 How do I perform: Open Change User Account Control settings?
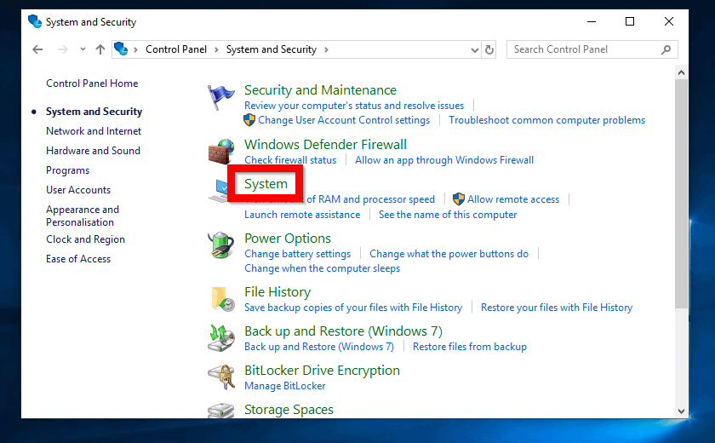click(x=344, y=120)
